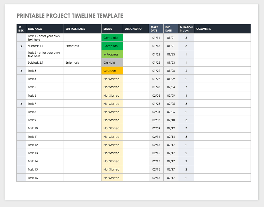Click the At Risk X beside Task 7
Viewport: 264px width, 207px height.
pyautogui.click(x=21, y=104)
